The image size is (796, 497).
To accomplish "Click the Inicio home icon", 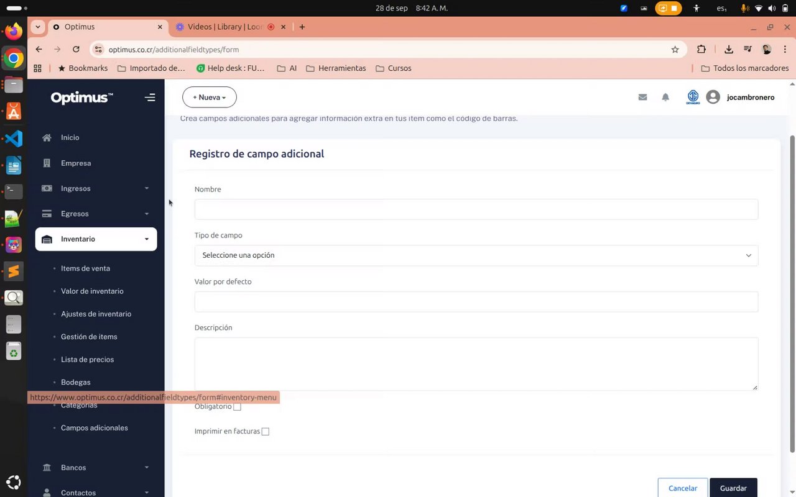I will (47, 138).
